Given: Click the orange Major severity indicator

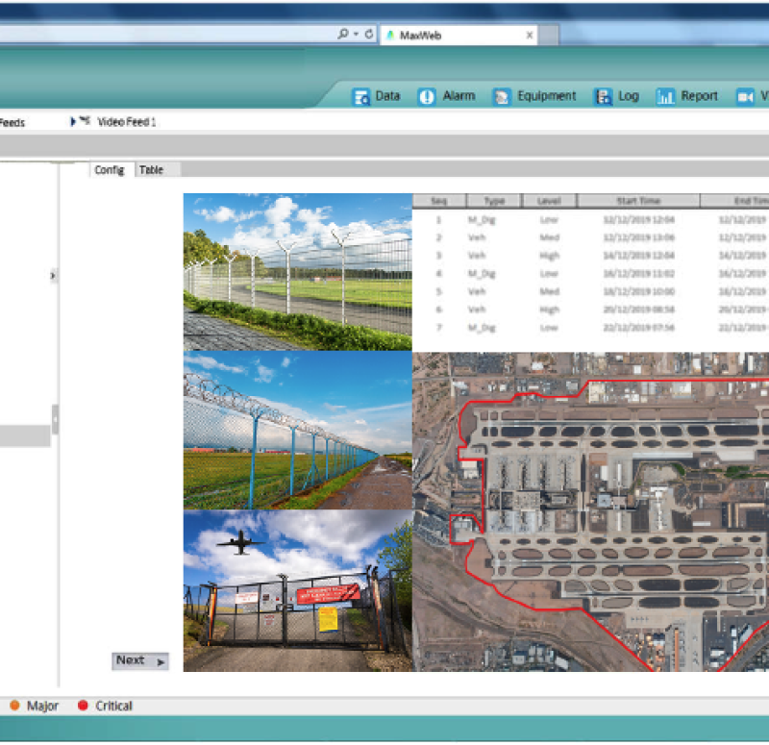Looking at the screenshot, I should tap(15, 706).
